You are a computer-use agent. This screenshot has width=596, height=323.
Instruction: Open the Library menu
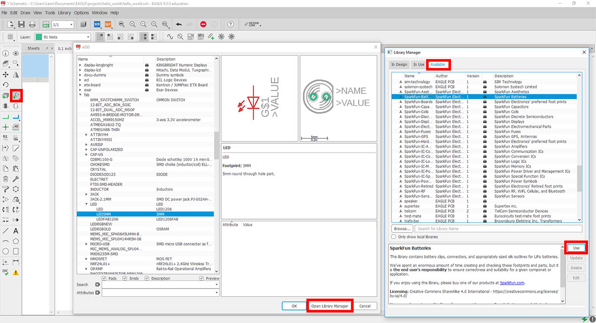64,12
